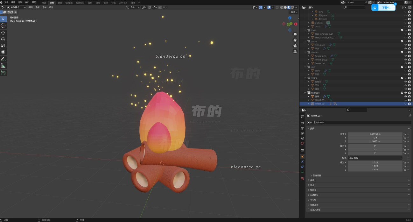Open the Tool properties tab

coord(302,117)
